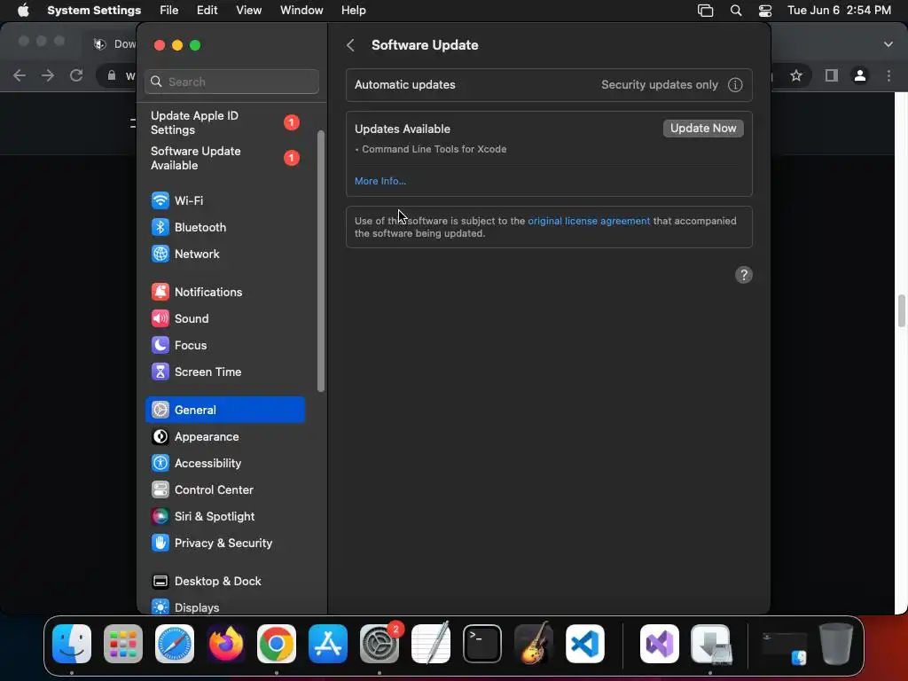Open Chrome three-dot menu
Image resolution: width=908 pixels, height=681 pixels.
pos(888,75)
